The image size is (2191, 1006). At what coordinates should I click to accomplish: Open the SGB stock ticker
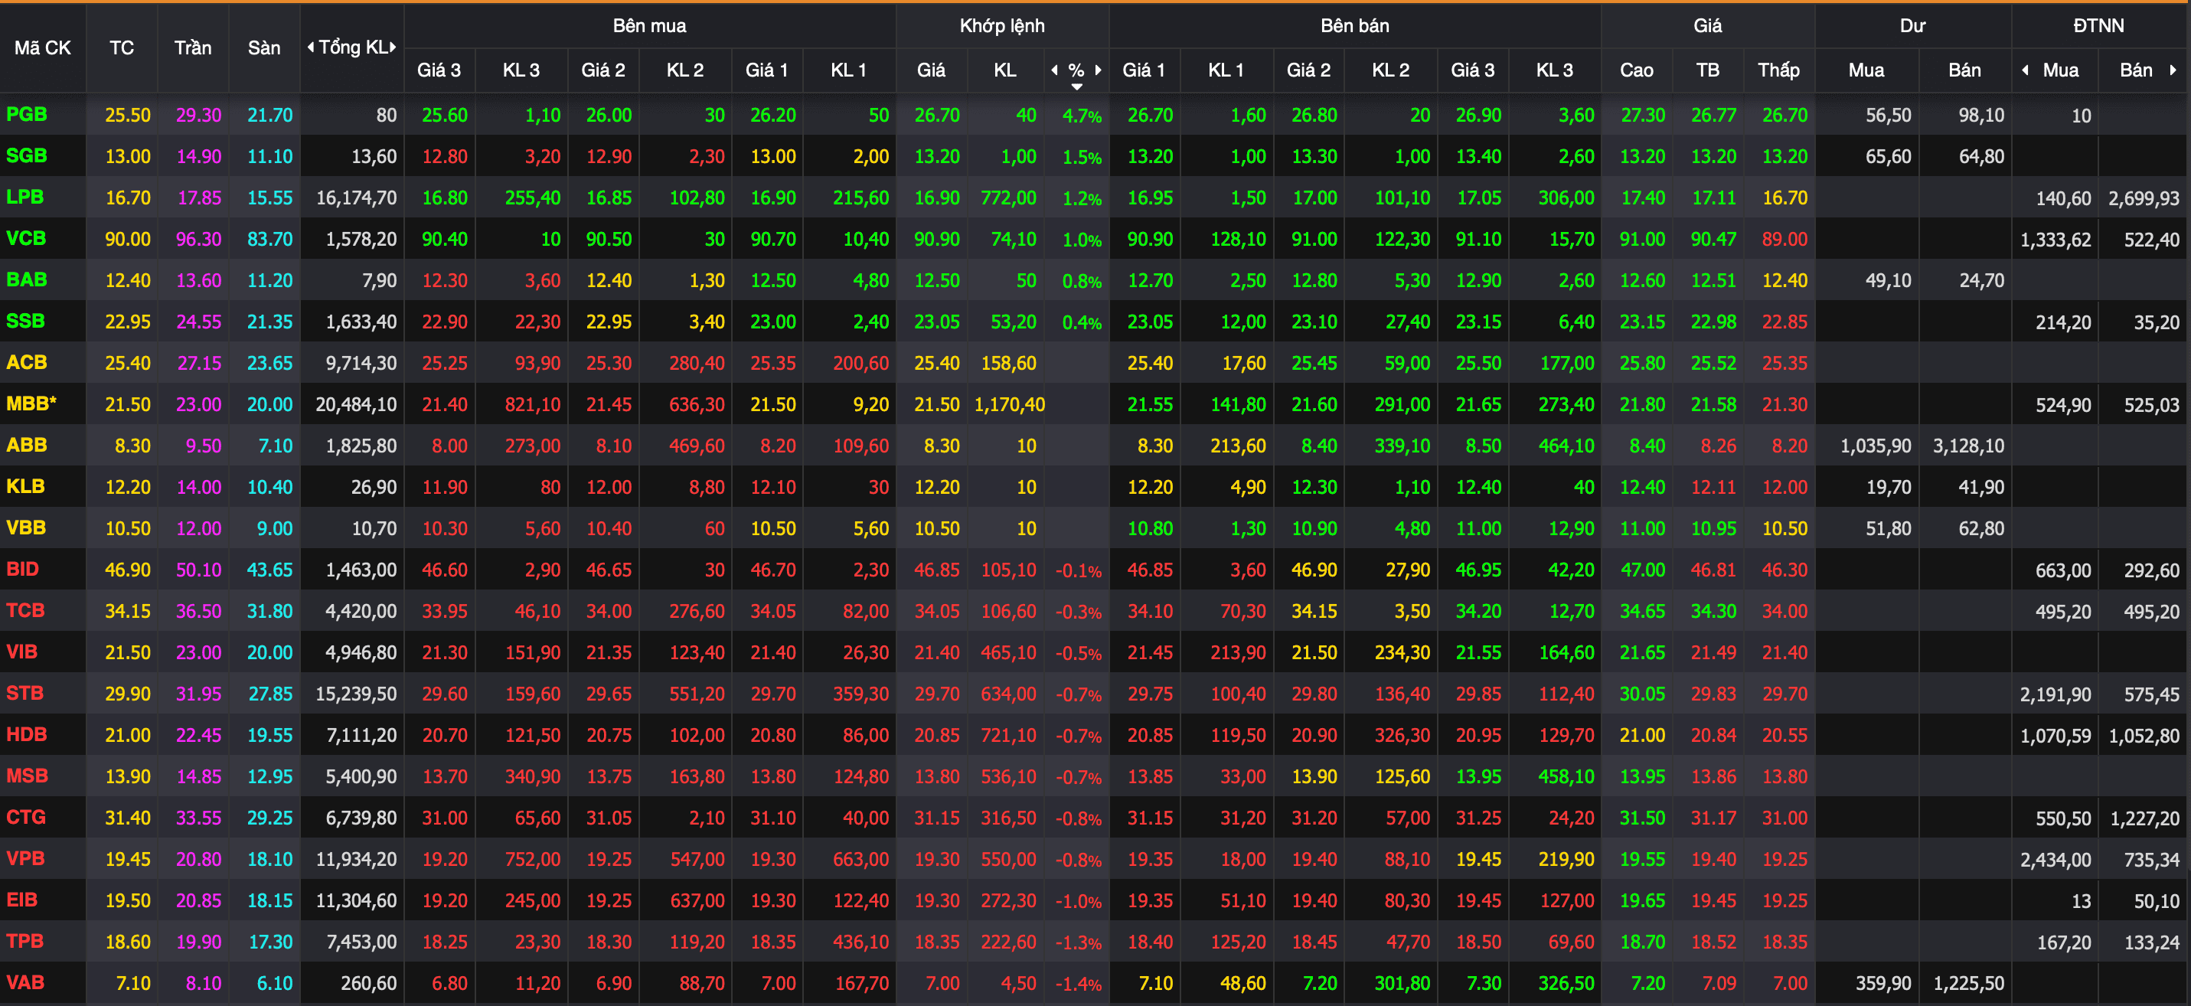26,155
